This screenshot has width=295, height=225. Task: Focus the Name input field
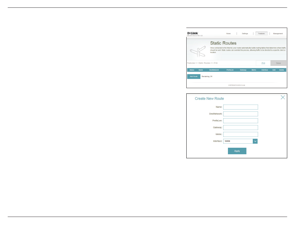click(240, 107)
